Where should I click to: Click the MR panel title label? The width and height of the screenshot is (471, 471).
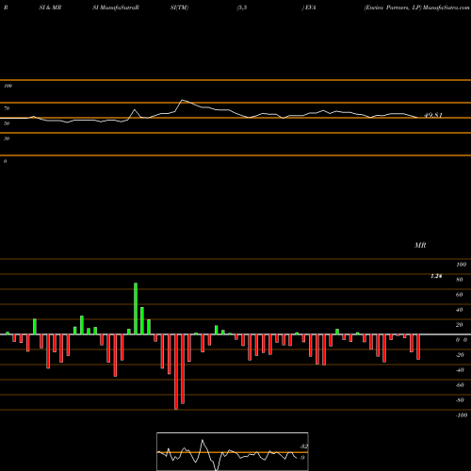(x=420, y=245)
